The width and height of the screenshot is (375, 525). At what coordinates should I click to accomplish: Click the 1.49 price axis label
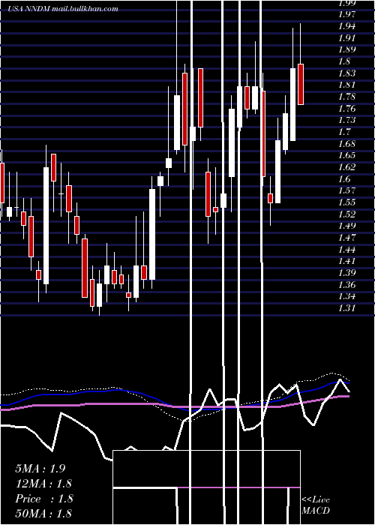pyautogui.click(x=346, y=226)
